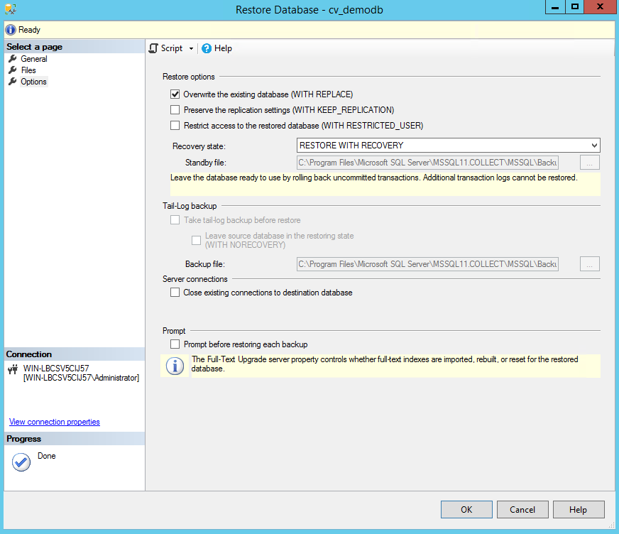Enable Preserve the replication settings checkbox
This screenshot has width=619, height=534.
pyautogui.click(x=175, y=110)
